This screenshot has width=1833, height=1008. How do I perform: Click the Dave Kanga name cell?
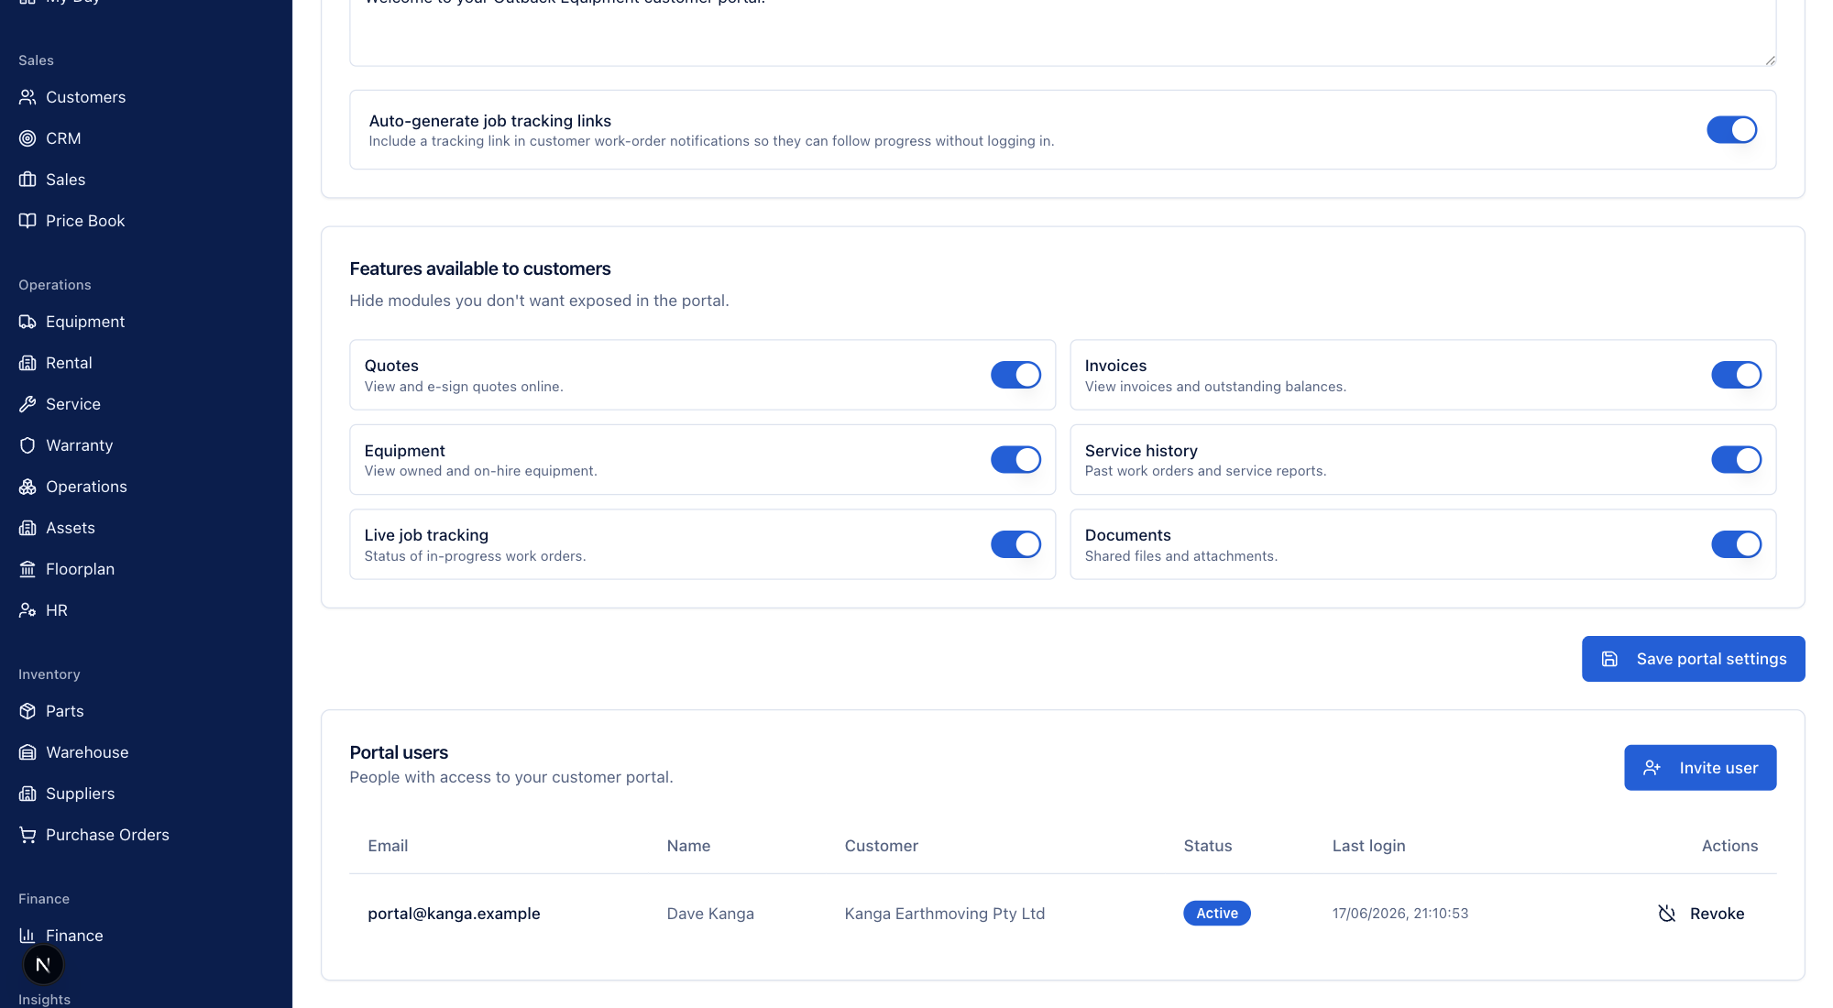click(x=710, y=914)
